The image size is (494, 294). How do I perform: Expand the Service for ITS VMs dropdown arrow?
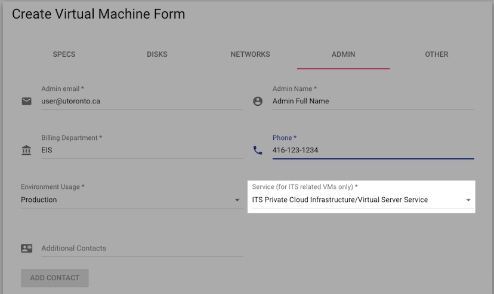click(468, 200)
